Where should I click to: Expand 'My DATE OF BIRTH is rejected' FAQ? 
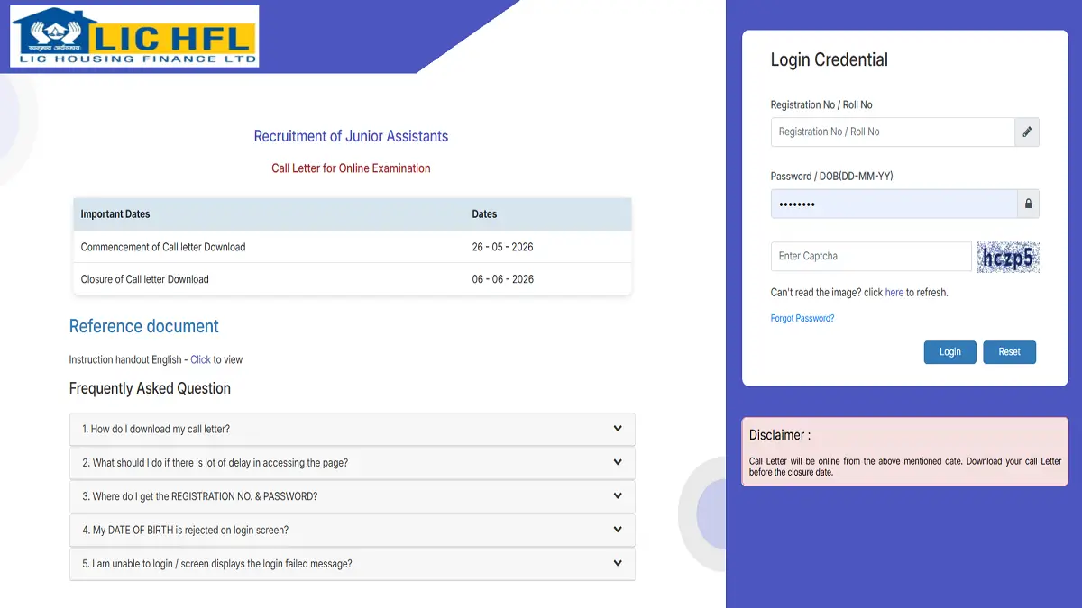352,530
